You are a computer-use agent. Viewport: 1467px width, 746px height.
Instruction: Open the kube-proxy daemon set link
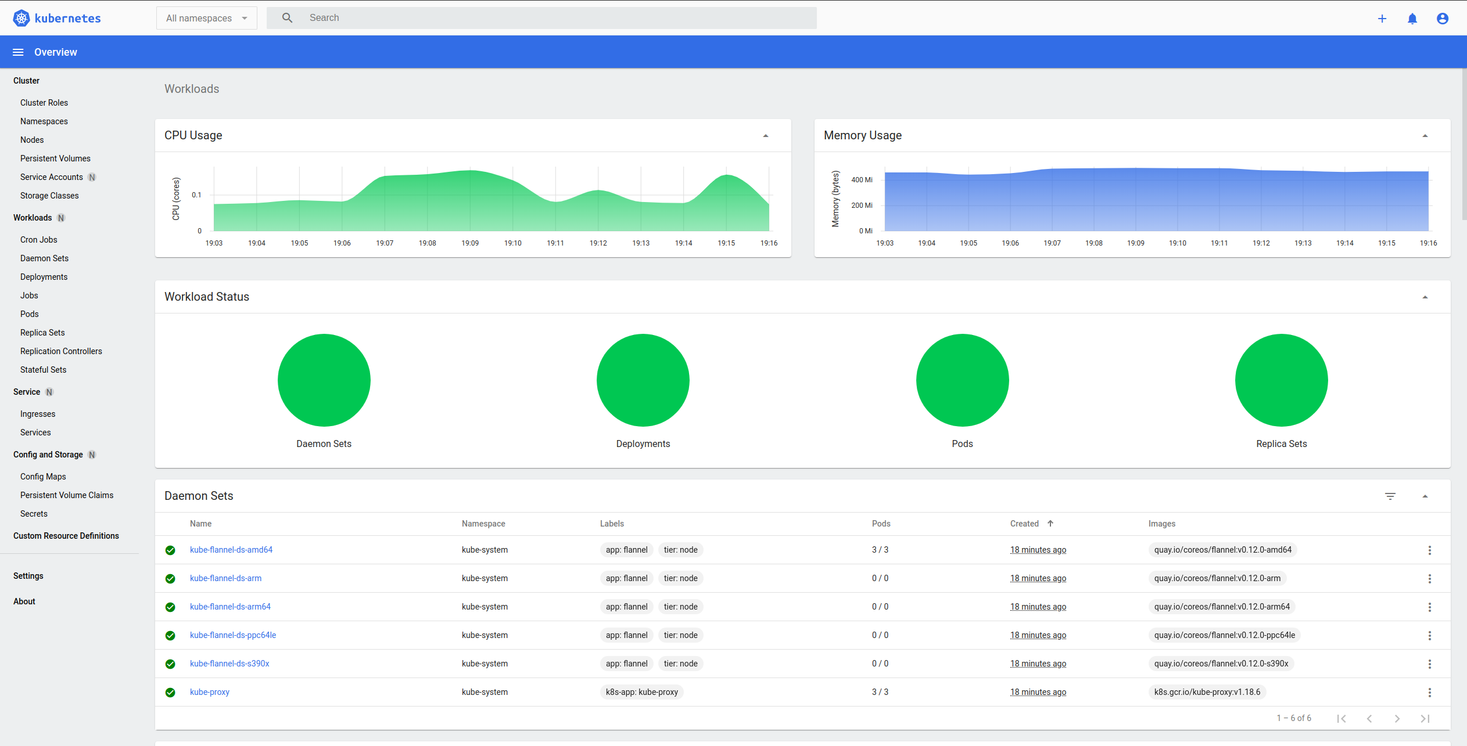[210, 692]
